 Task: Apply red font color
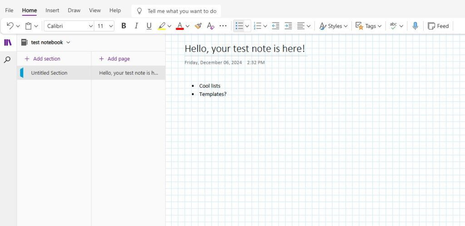(180, 26)
